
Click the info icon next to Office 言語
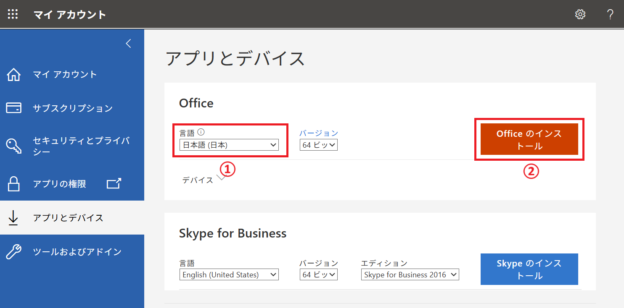pos(201,132)
